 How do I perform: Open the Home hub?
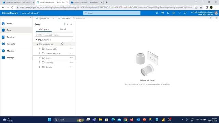tap(10, 24)
